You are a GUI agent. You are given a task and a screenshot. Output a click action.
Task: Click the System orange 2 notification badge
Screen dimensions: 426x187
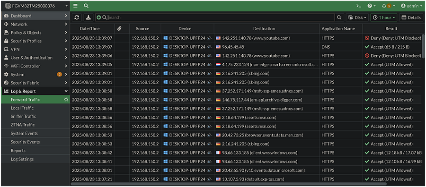(59, 75)
